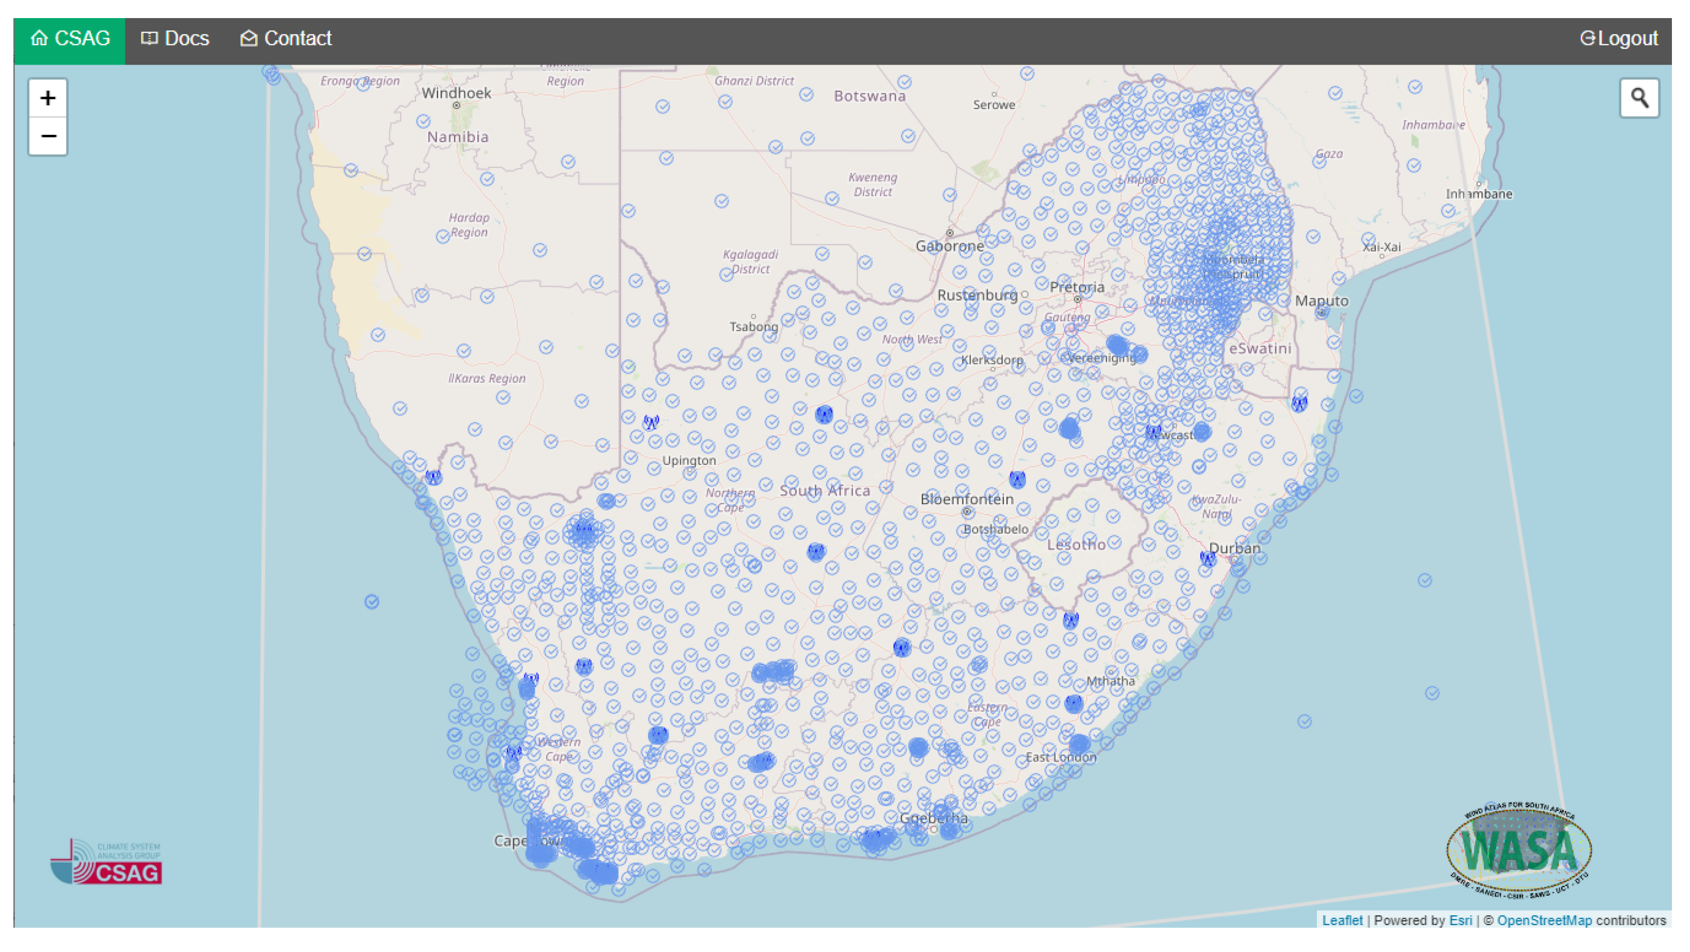Select lone offshore marker west of Western Cape
The image size is (1690, 952).
click(372, 601)
